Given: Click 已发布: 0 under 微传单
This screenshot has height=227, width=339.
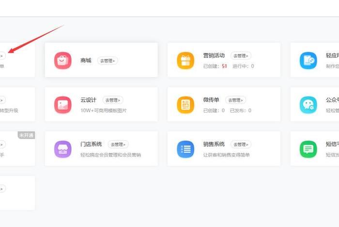Looking at the screenshot, I should 241,111.
